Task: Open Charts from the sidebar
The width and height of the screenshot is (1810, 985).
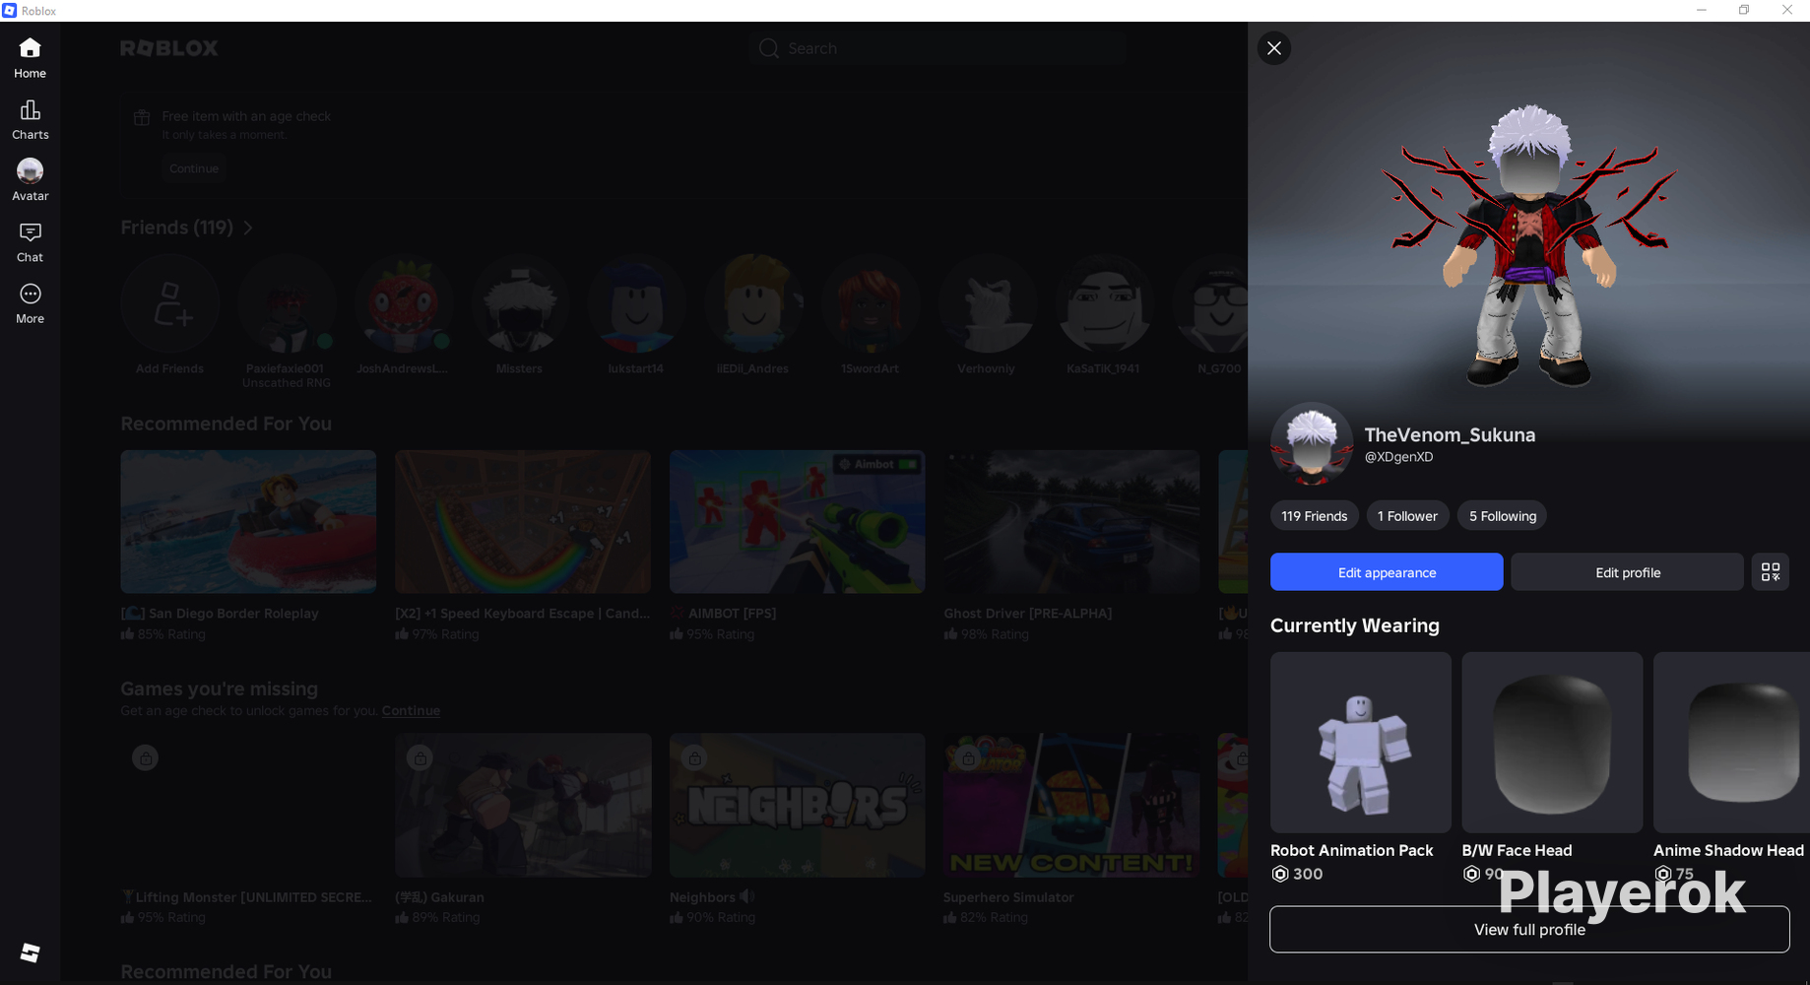Action: [30, 120]
